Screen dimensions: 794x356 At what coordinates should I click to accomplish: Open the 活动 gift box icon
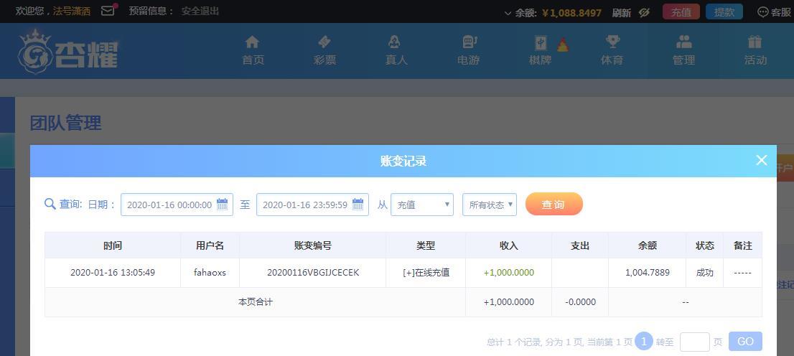(755, 42)
